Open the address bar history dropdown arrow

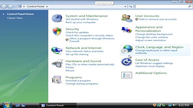[125, 7]
